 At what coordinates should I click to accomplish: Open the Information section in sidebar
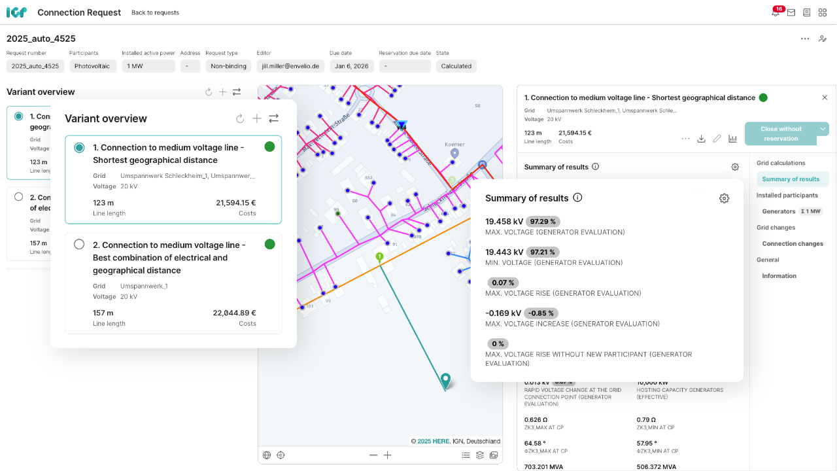click(x=779, y=276)
